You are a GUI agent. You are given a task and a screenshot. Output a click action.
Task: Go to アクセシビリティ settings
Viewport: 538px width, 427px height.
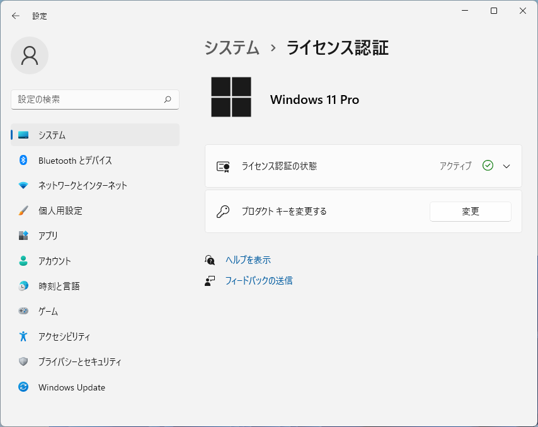[x=95, y=336]
